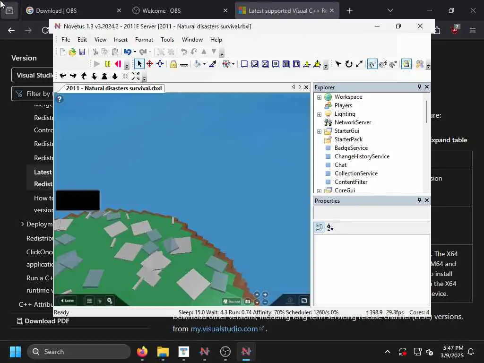The width and height of the screenshot is (484, 363).
Task: Open my.visualstudio.com link in browser
Action: (x=224, y=329)
